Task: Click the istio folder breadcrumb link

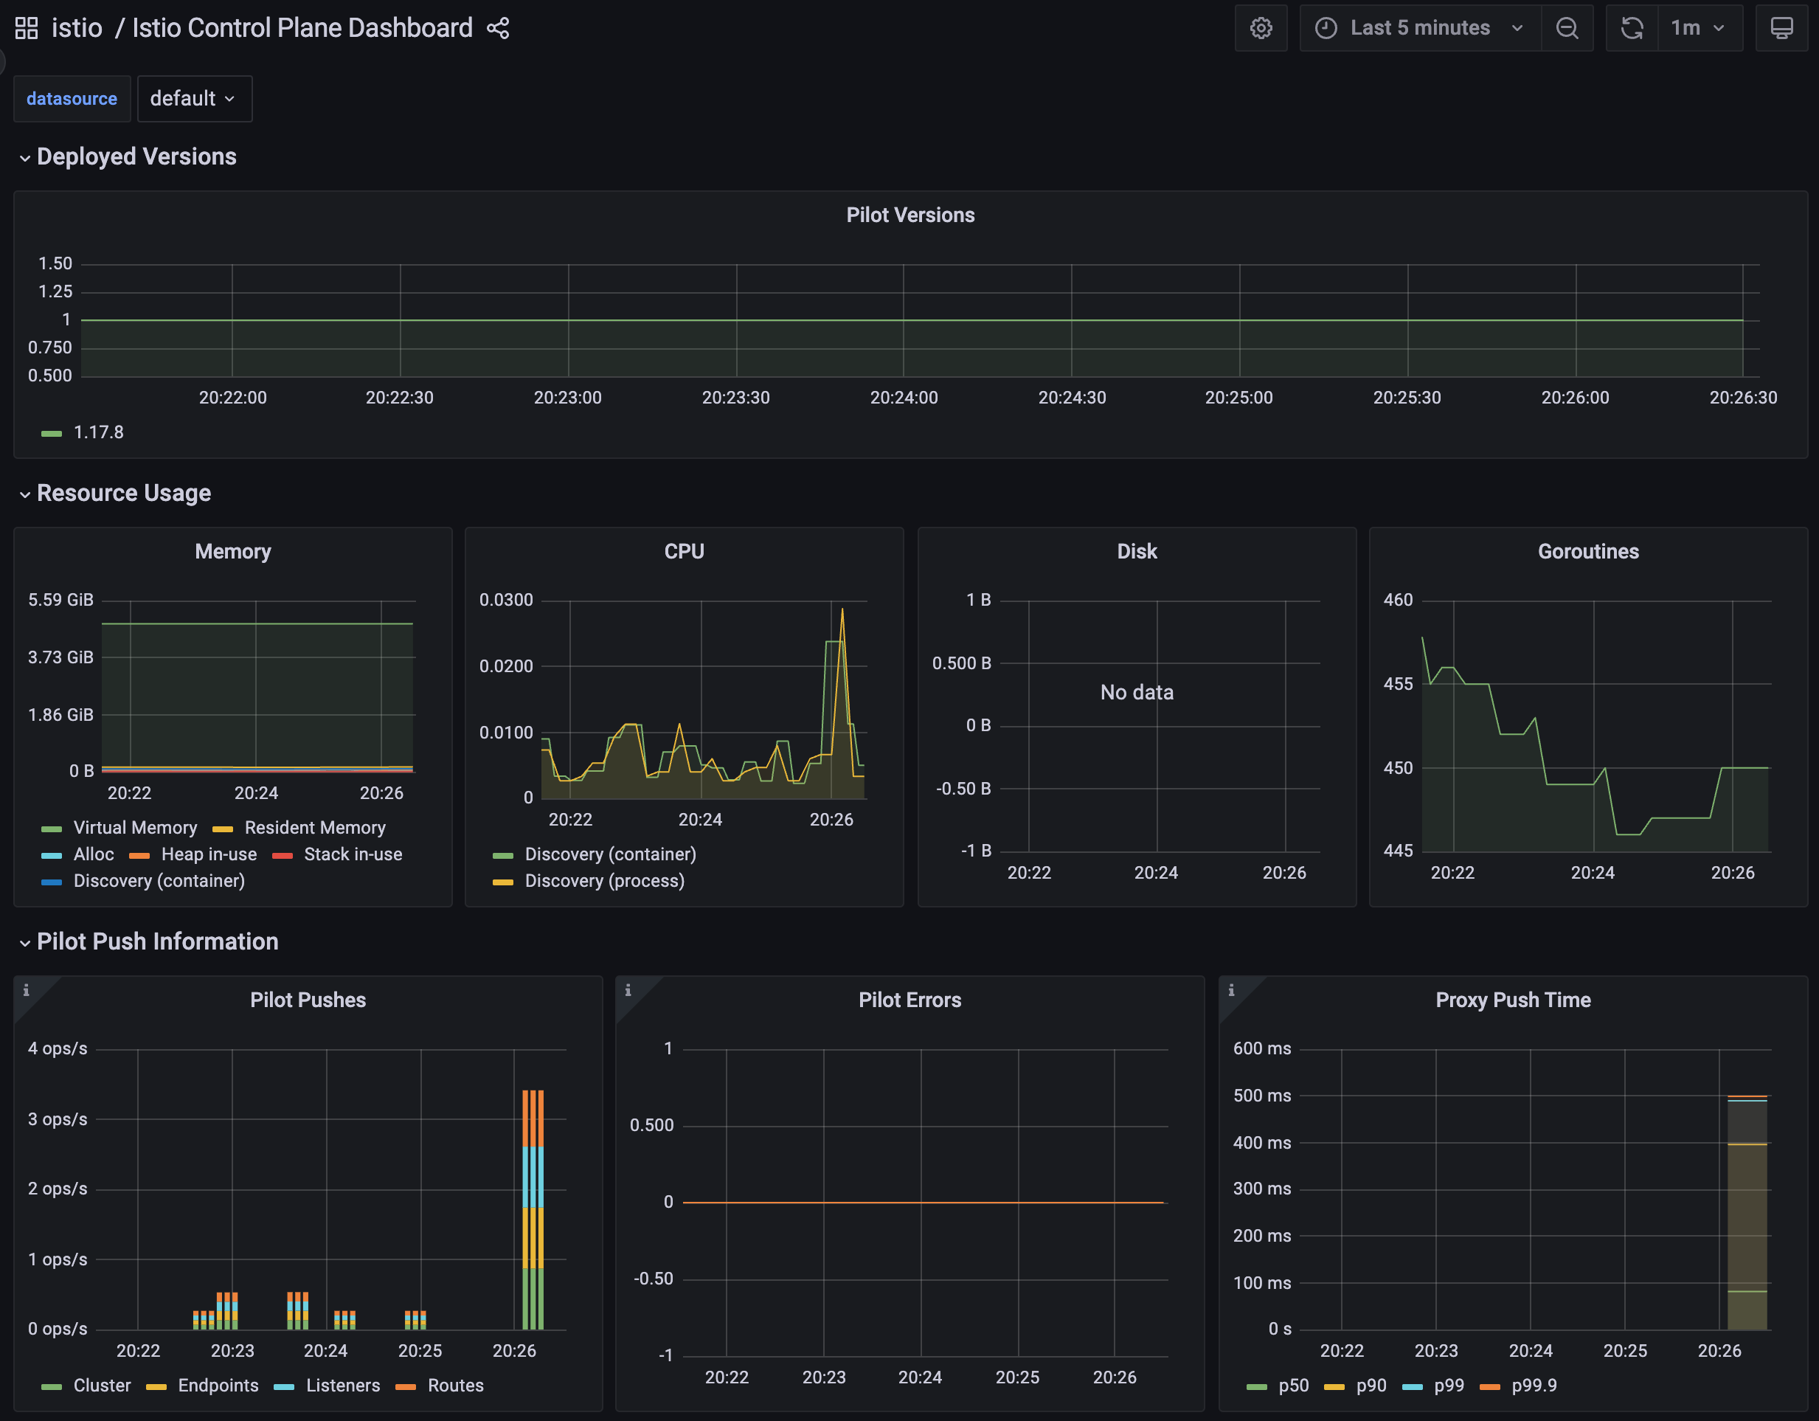Action: (77, 28)
